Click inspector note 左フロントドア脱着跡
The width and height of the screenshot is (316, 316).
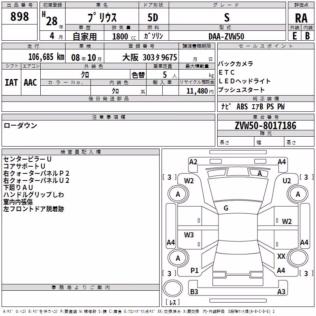click(34, 209)
